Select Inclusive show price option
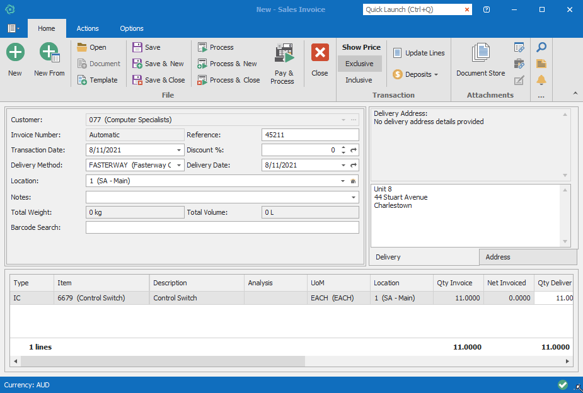Image resolution: width=583 pixels, height=393 pixels. click(359, 80)
